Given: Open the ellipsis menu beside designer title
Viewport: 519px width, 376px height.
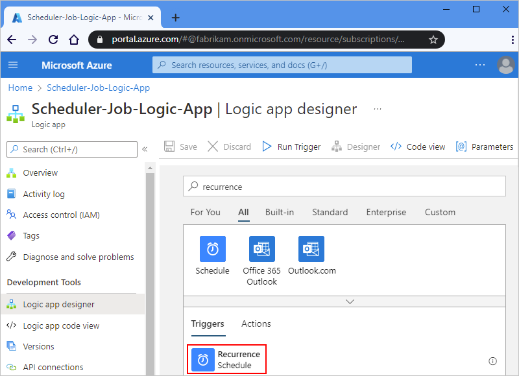Looking at the screenshot, I should (378, 109).
